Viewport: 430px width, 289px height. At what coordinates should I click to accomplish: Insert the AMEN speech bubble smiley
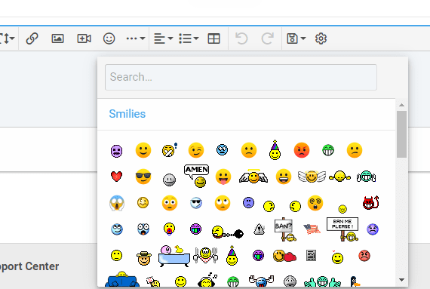click(x=197, y=176)
